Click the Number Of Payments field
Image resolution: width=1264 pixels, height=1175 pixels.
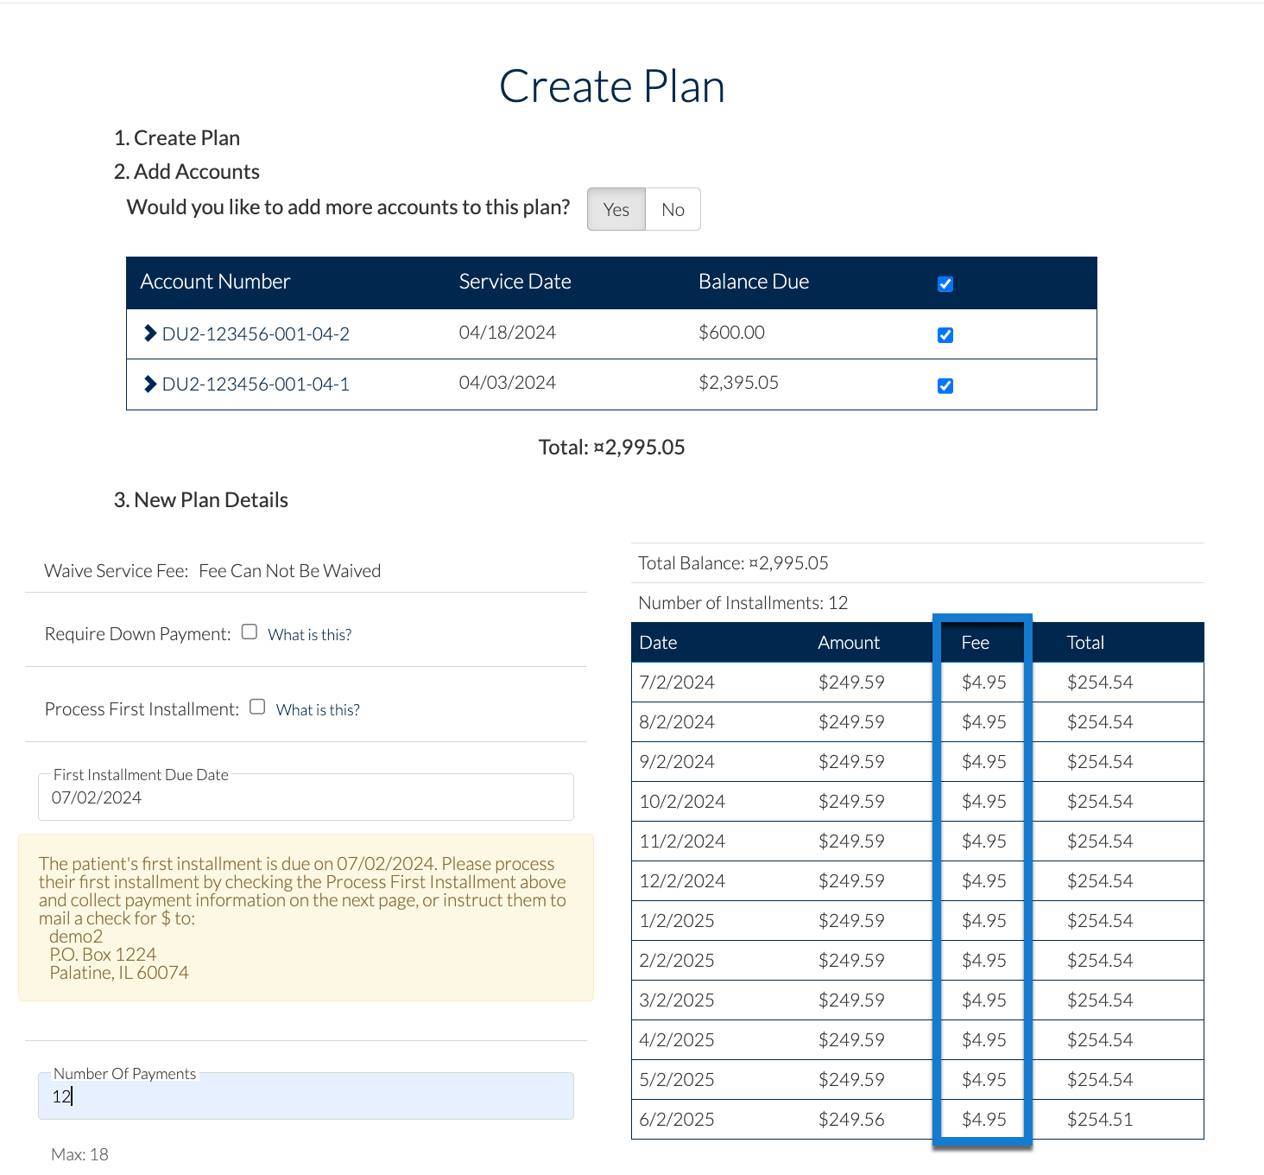click(x=306, y=1096)
